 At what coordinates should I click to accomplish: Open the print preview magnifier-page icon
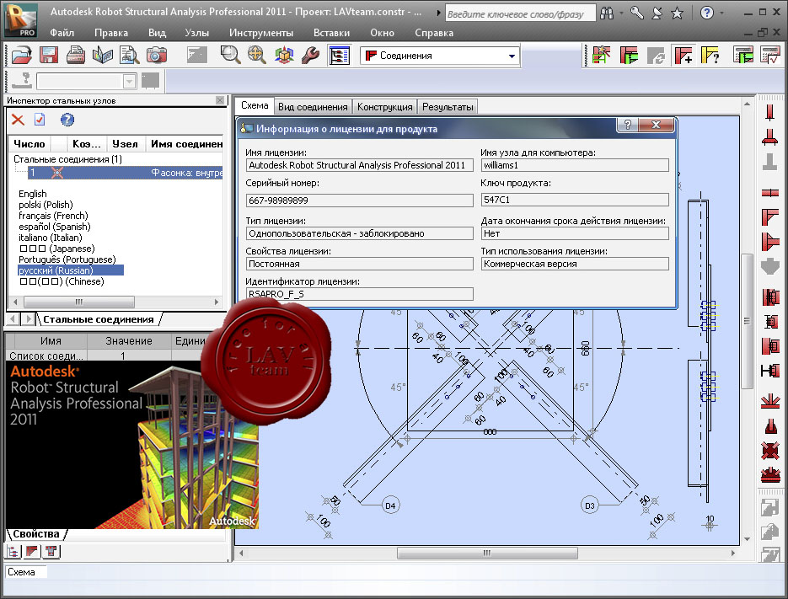129,55
